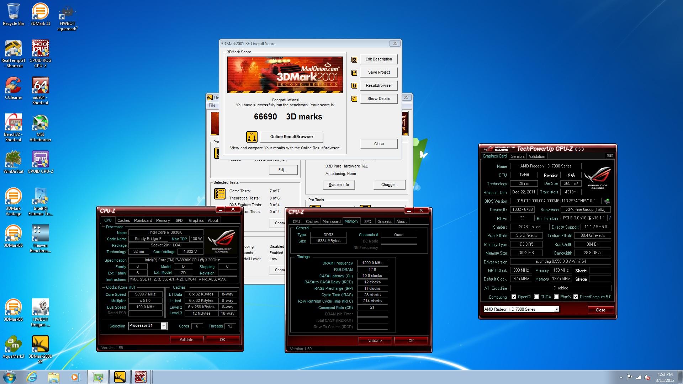Switch to Sensors tab in GPU-Z

coord(518,156)
